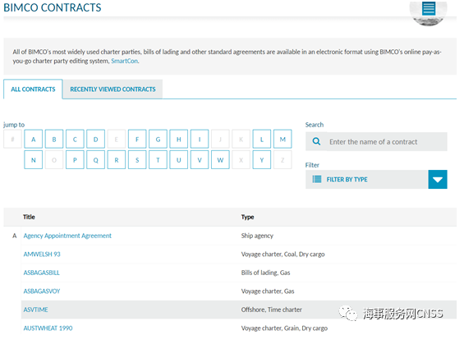Screen dimensions: 464x344
Task: Switch to All Contracts tab
Action: click(x=33, y=89)
